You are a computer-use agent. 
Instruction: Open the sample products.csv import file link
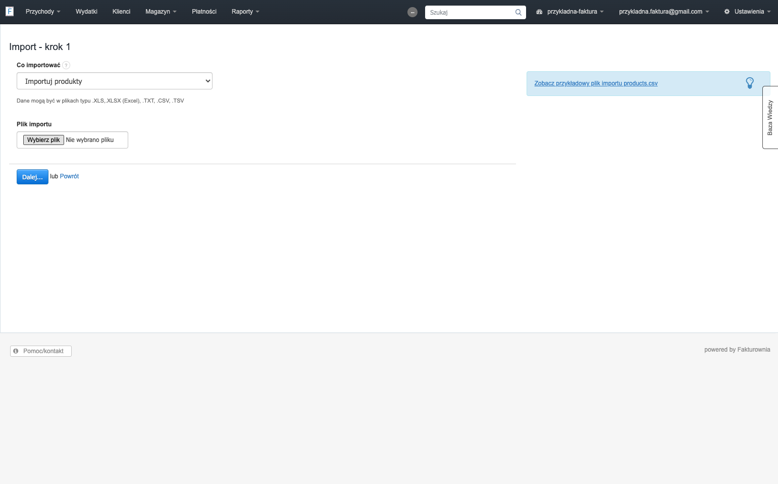tap(596, 83)
